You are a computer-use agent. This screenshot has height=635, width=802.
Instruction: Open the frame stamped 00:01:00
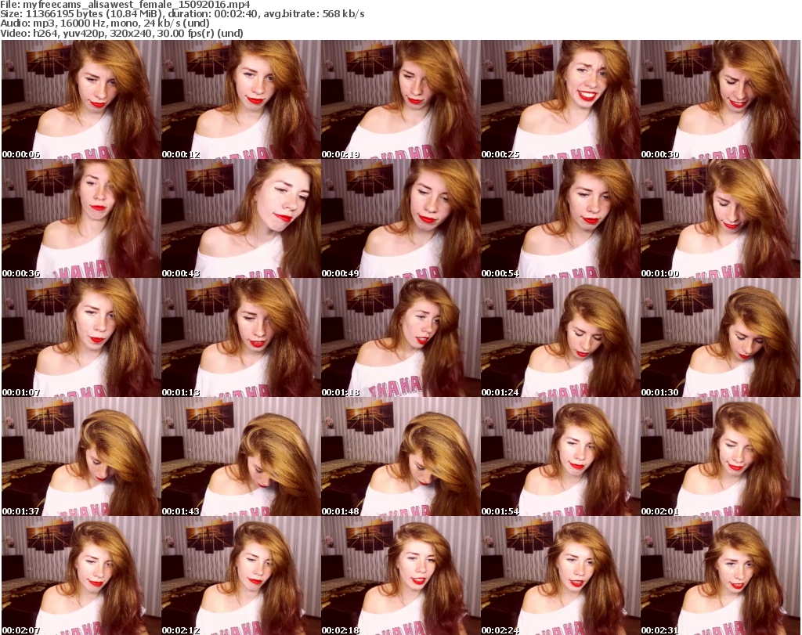(x=721, y=218)
